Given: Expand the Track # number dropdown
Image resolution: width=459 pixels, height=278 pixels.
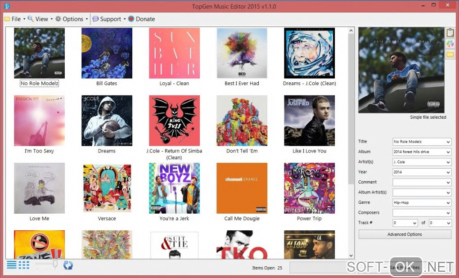Looking at the screenshot, I should (414, 223).
